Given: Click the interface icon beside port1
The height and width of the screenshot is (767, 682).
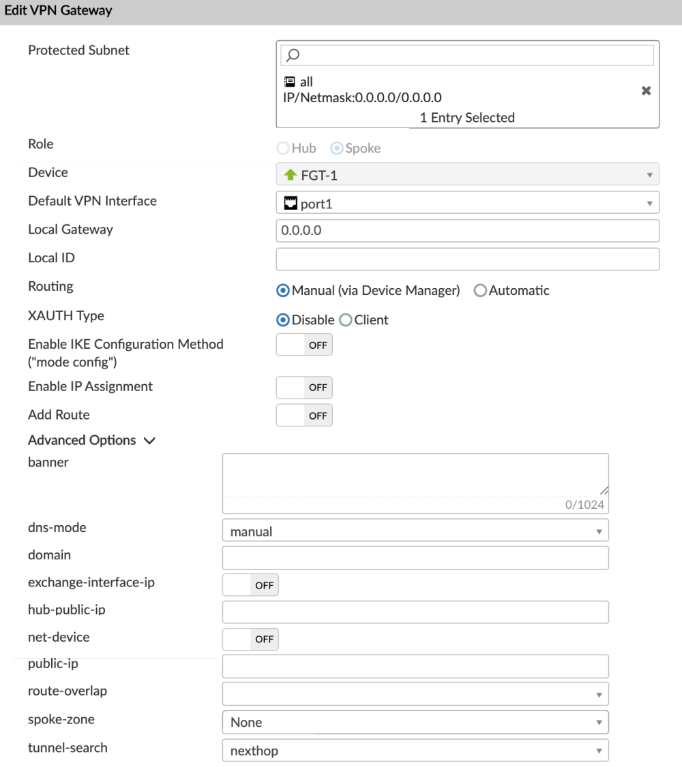Looking at the screenshot, I should tap(291, 202).
